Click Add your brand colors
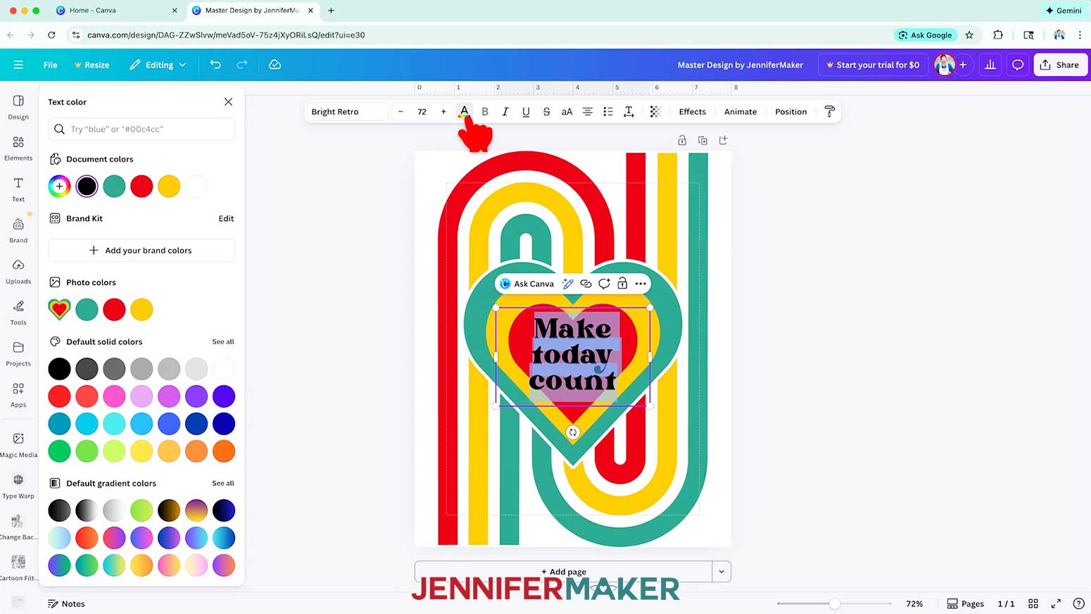Viewport: 1091px width, 614px height. coord(141,251)
